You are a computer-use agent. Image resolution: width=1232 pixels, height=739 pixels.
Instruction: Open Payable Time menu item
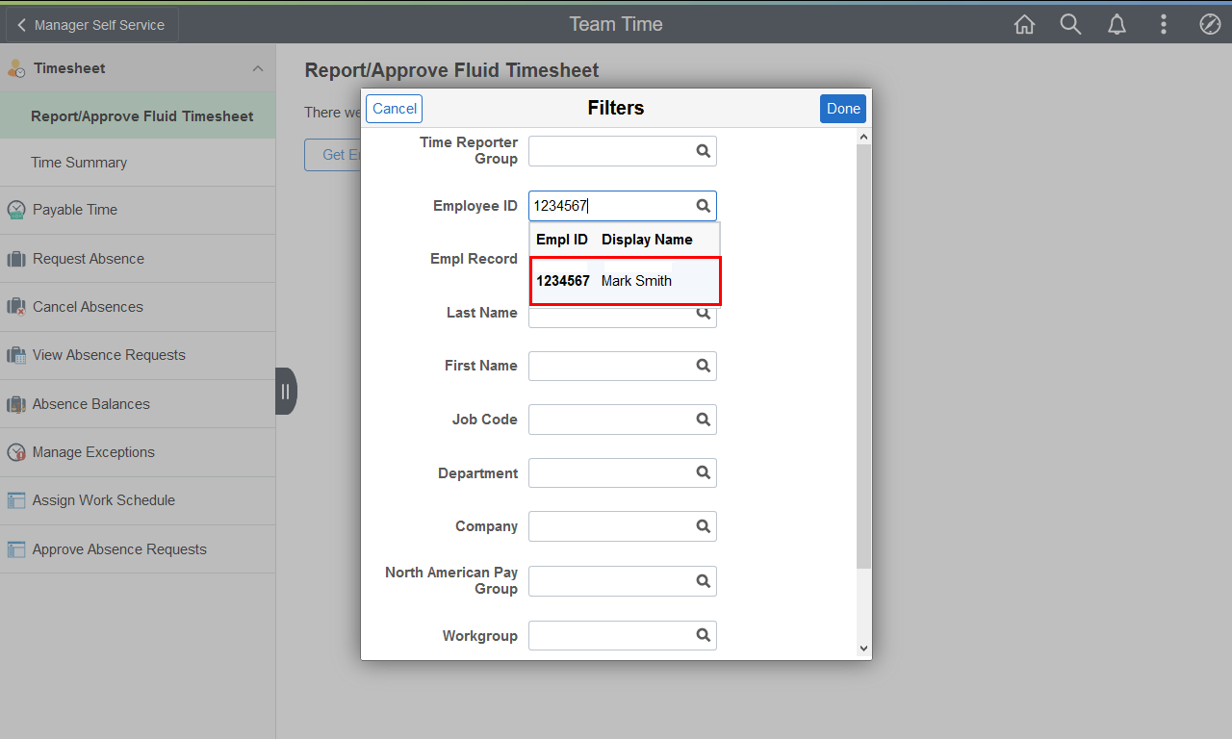pyautogui.click(x=138, y=210)
